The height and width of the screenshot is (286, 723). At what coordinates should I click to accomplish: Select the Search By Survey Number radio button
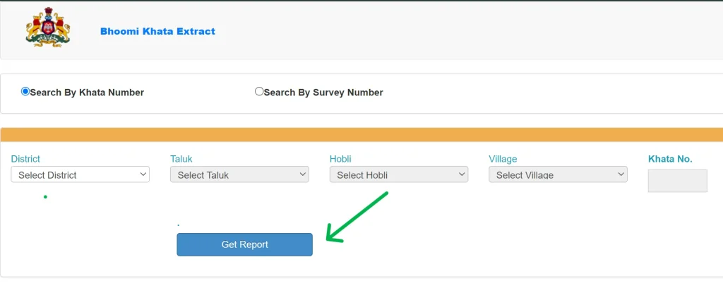tap(259, 92)
